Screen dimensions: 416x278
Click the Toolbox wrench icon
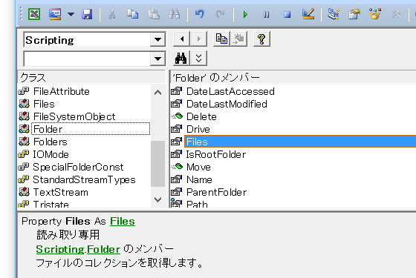point(397,14)
